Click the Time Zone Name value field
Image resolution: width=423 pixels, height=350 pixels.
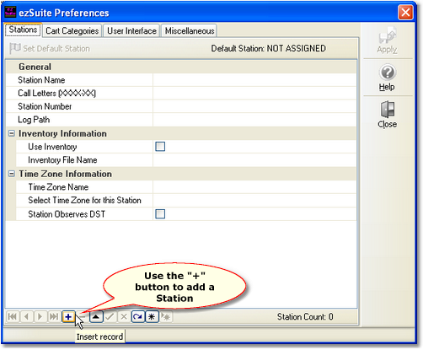pos(254,187)
